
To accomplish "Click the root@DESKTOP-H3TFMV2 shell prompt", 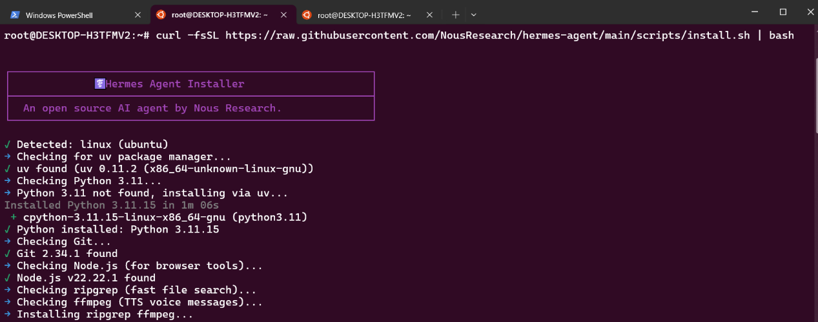I will point(77,35).
